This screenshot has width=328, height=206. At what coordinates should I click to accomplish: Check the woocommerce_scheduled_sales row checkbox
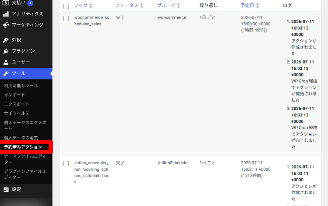66,18
